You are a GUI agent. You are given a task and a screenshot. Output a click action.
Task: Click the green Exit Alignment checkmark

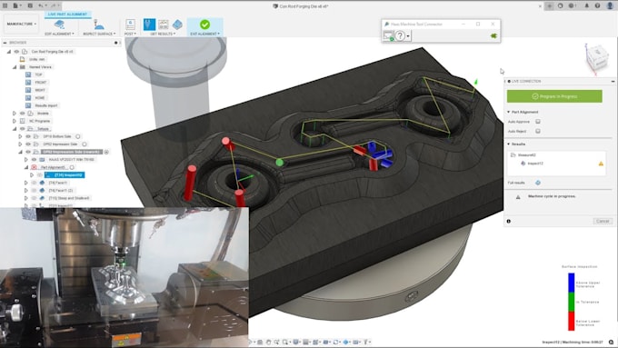(204, 25)
